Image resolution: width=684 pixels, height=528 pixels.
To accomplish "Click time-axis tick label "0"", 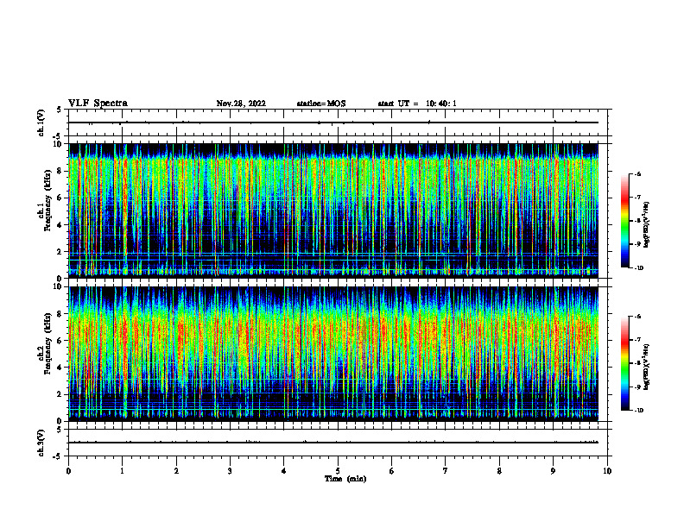I will tap(68, 471).
